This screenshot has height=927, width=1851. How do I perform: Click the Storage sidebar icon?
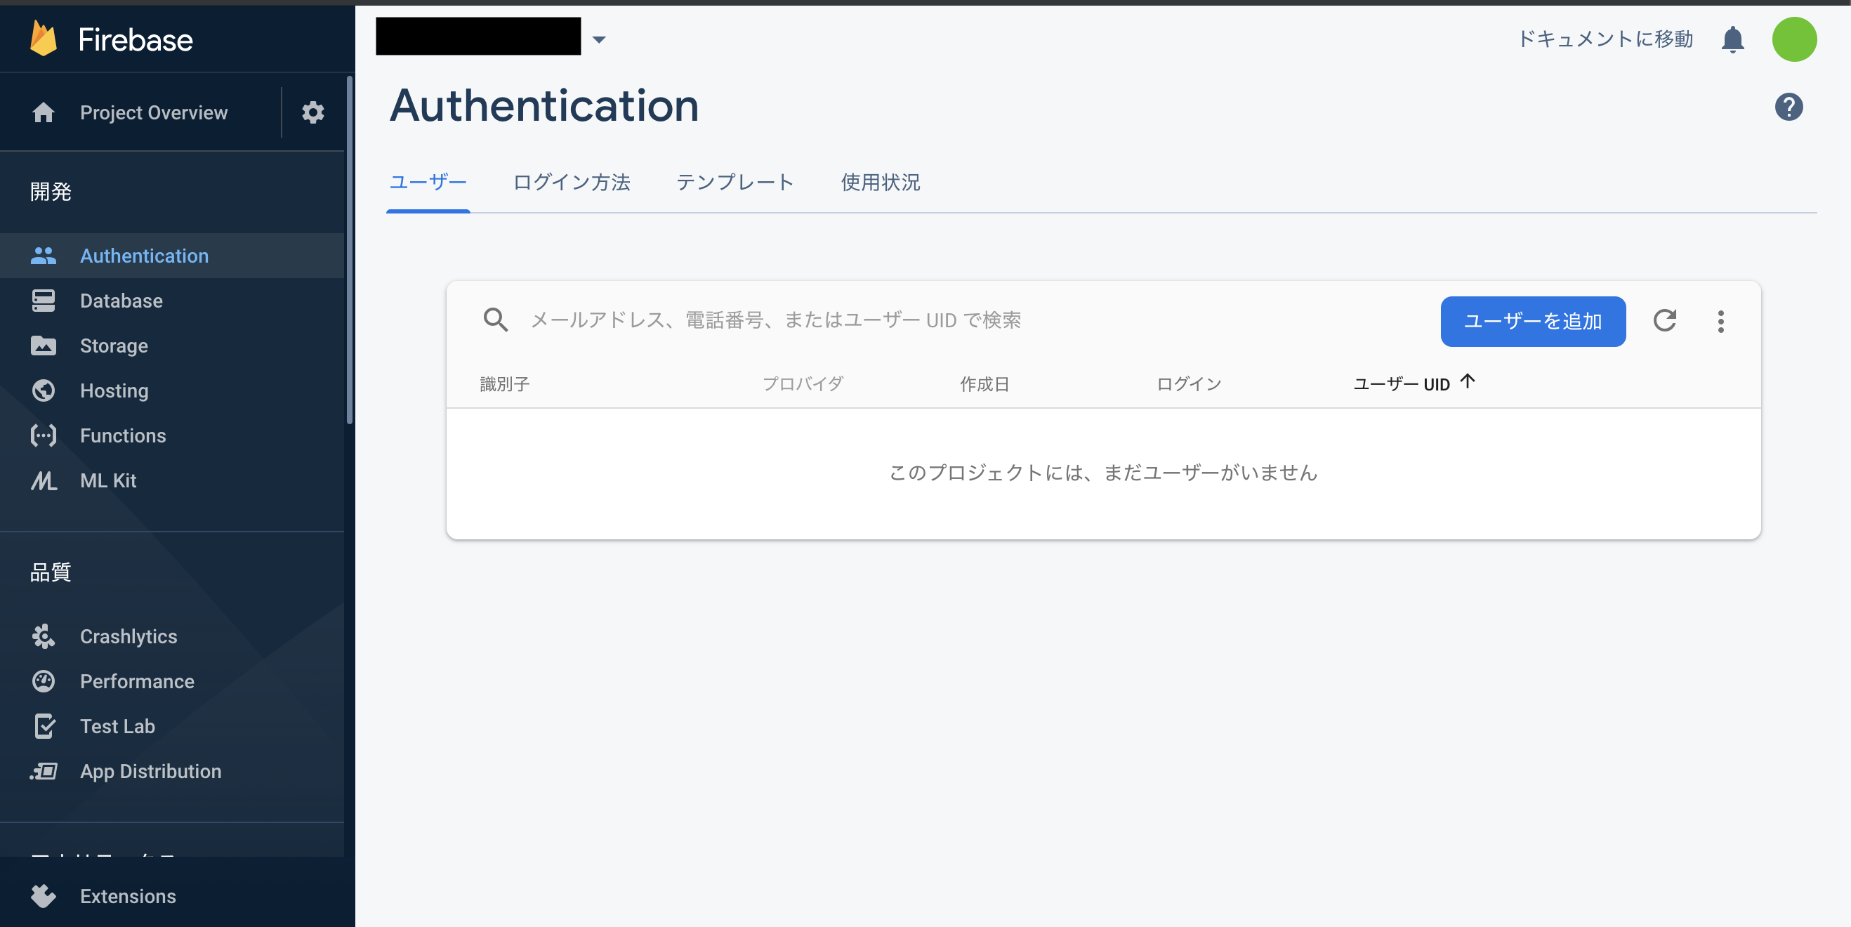pos(43,346)
